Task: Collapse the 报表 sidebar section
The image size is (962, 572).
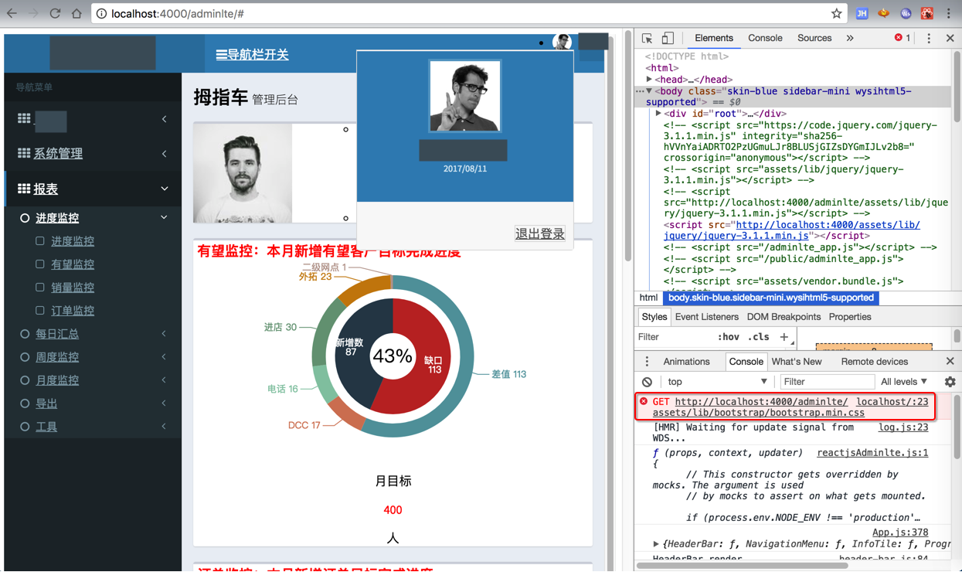Action: point(93,189)
